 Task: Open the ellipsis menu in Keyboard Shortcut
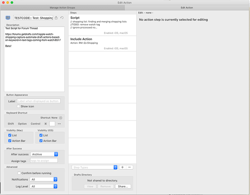[59, 124]
